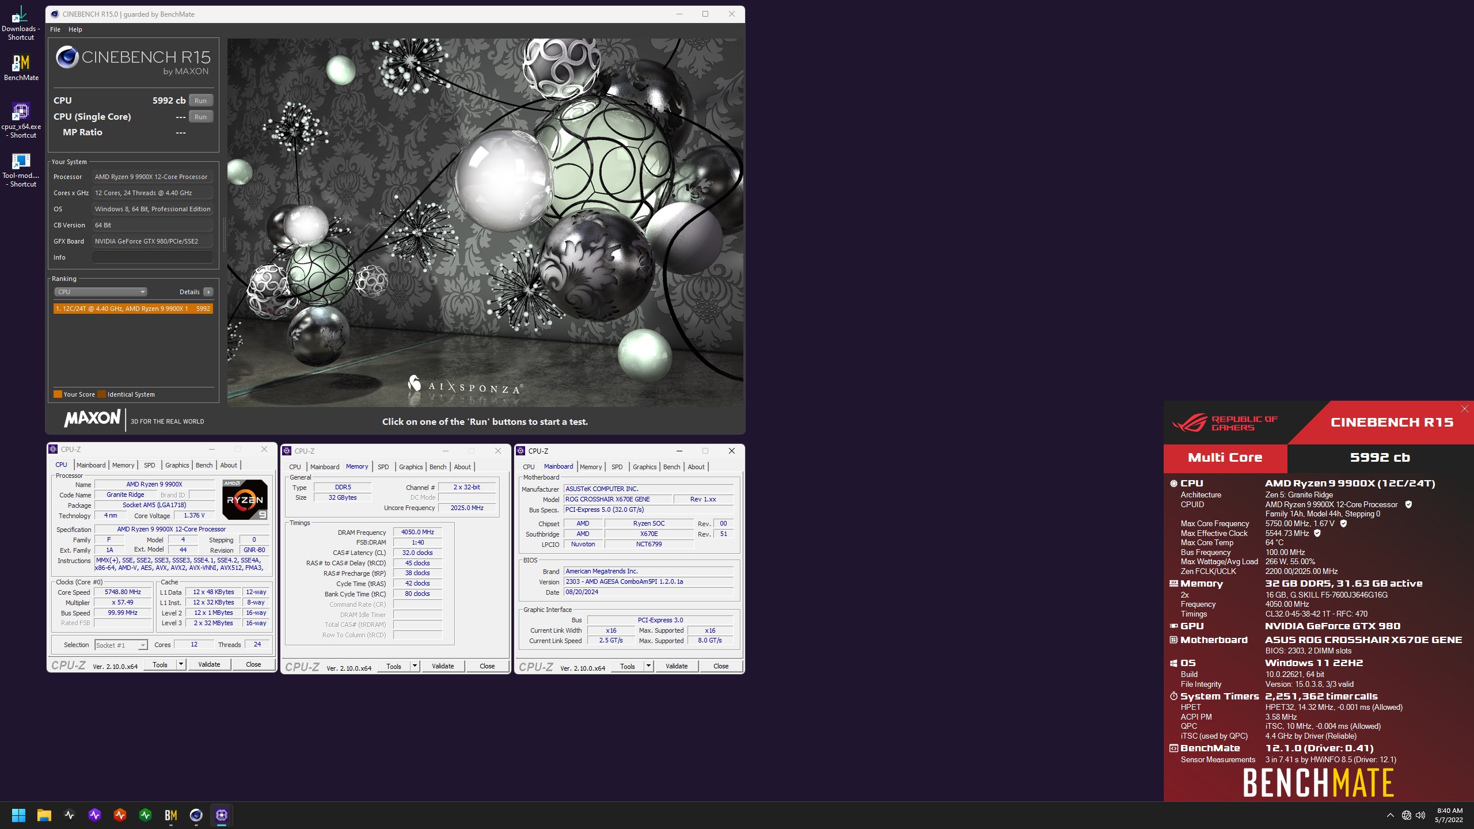
Task: Click the DRAM Frequency 4050.0 MHz value
Action: 417,532
